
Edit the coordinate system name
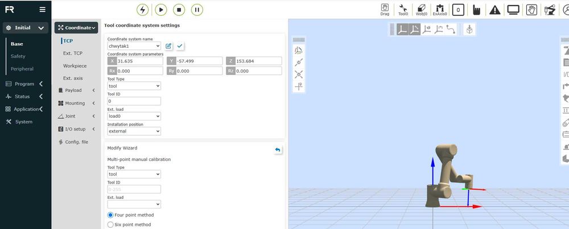(x=168, y=46)
